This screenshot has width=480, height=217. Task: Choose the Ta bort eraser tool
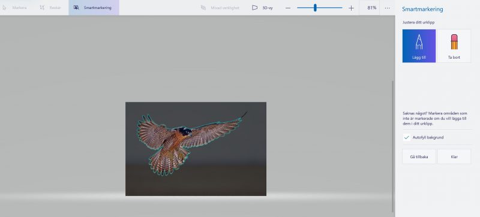[x=454, y=46]
